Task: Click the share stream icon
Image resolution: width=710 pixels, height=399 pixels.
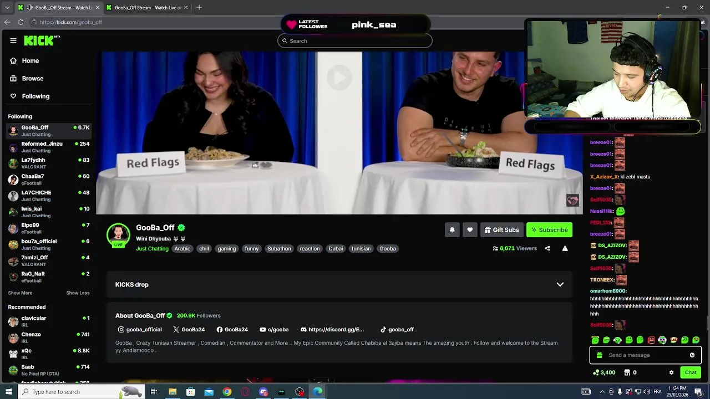Action: point(547,248)
